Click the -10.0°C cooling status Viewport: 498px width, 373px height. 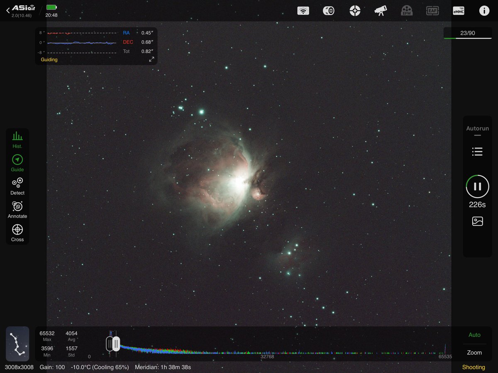(100, 367)
